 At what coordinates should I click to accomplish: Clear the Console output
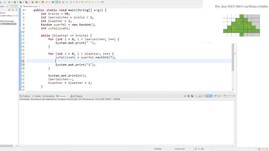point(197,96)
